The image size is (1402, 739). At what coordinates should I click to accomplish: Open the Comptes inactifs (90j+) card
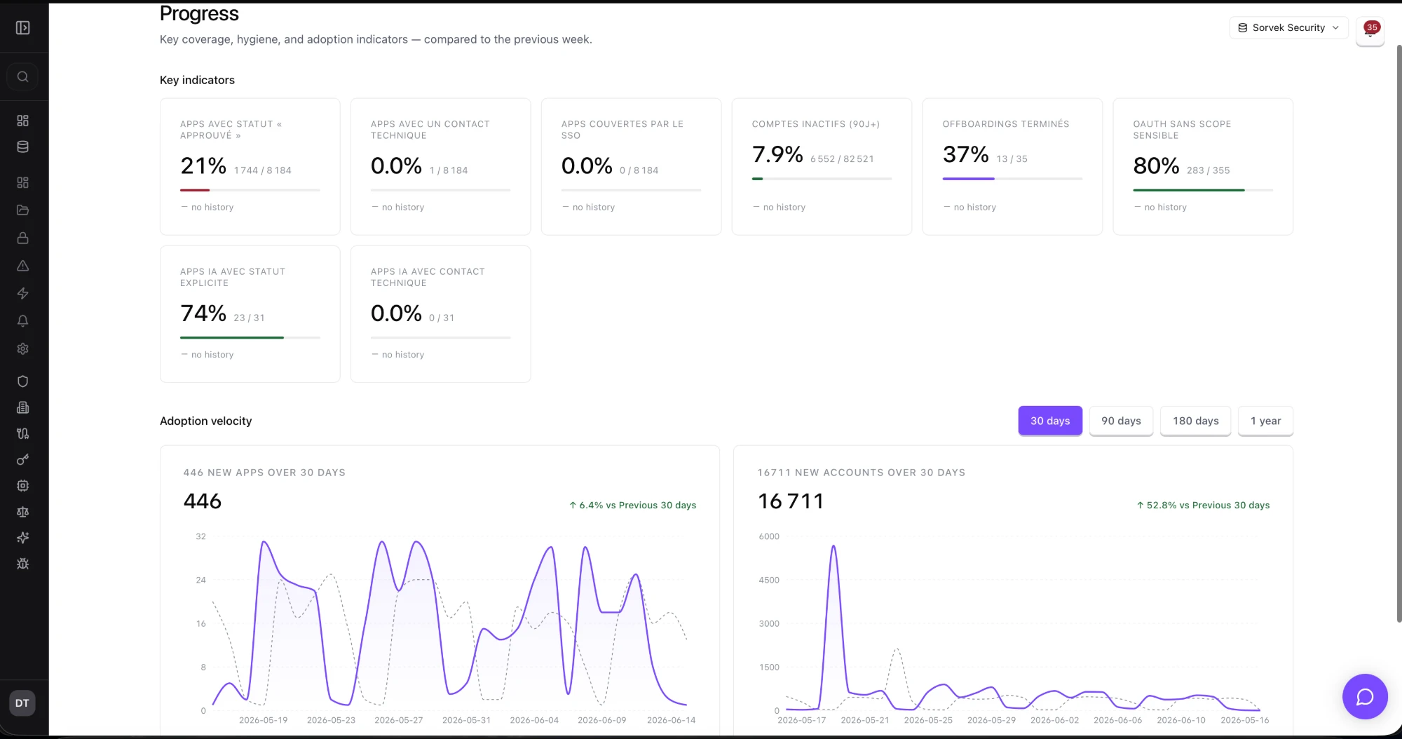[x=822, y=167]
